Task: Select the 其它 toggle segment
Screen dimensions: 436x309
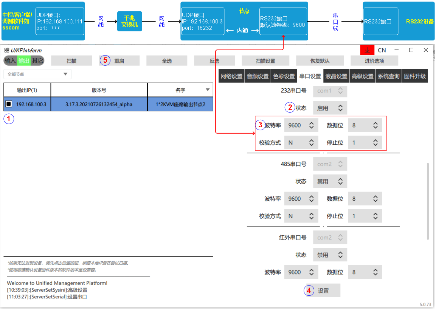Action: click(x=37, y=61)
